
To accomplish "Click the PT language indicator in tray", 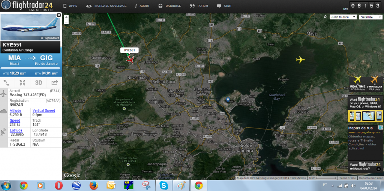I will click(325, 185).
